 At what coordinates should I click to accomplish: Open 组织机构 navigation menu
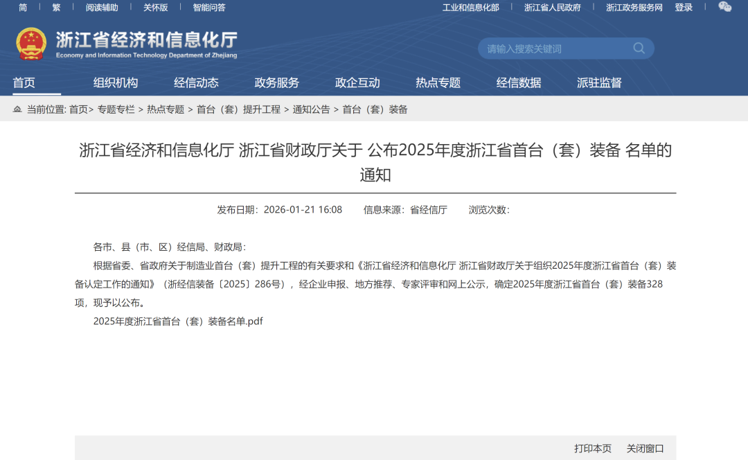pos(116,83)
